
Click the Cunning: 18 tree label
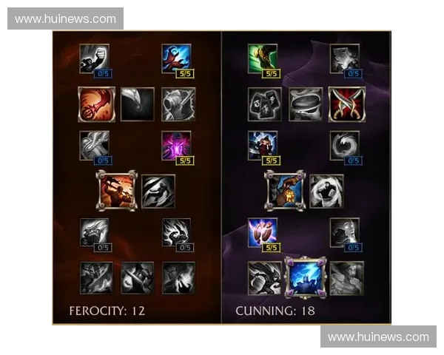pyautogui.click(x=275, y=311)
